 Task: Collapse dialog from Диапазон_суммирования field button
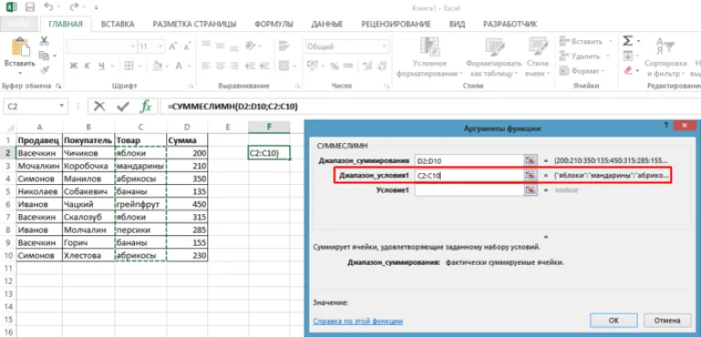click(x=530, y=160)
